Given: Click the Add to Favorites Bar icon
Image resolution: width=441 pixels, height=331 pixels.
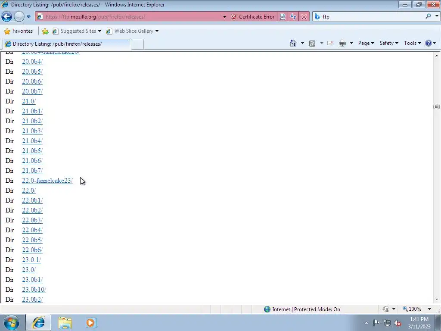Looking at the screenshot, I should coord(45,31).
